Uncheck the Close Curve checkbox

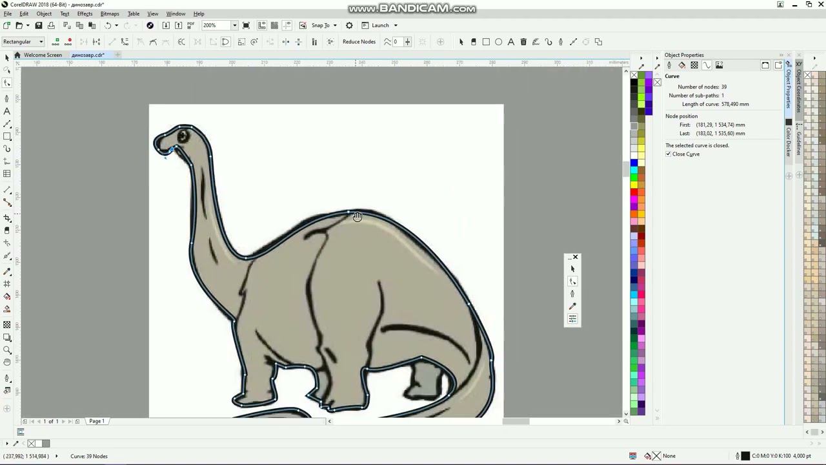coord(669,154)
